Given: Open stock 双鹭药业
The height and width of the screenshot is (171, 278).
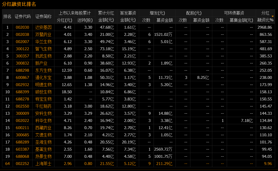Looking at the screenshot, I should [43, 34].
